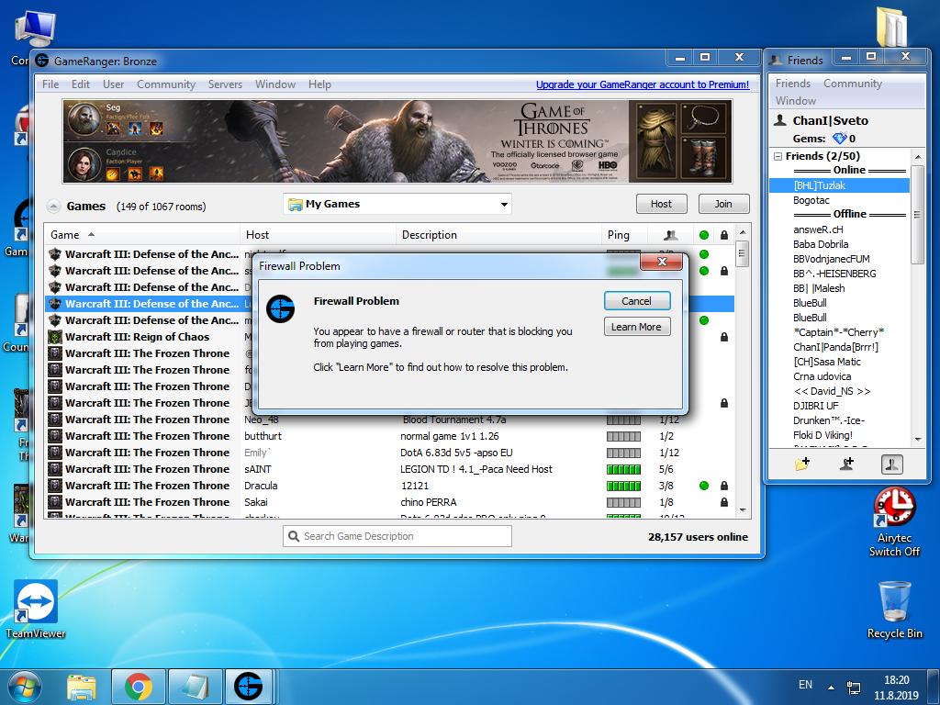
Task: Collapse the Games section arrow
Action: click(x=53, y=207)
